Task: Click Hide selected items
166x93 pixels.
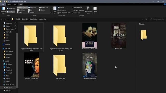Action: tap(88, 10)
